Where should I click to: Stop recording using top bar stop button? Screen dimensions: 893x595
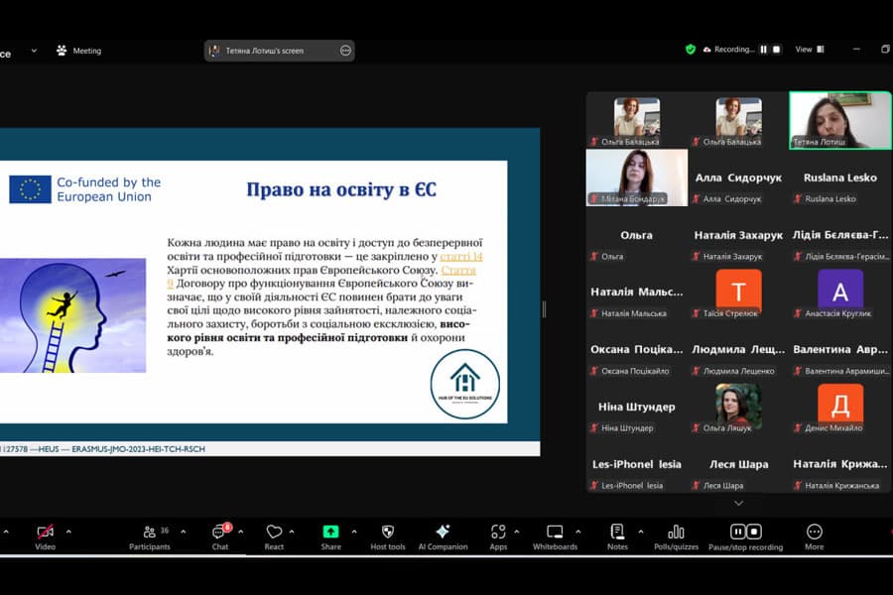tap(777, 50)
